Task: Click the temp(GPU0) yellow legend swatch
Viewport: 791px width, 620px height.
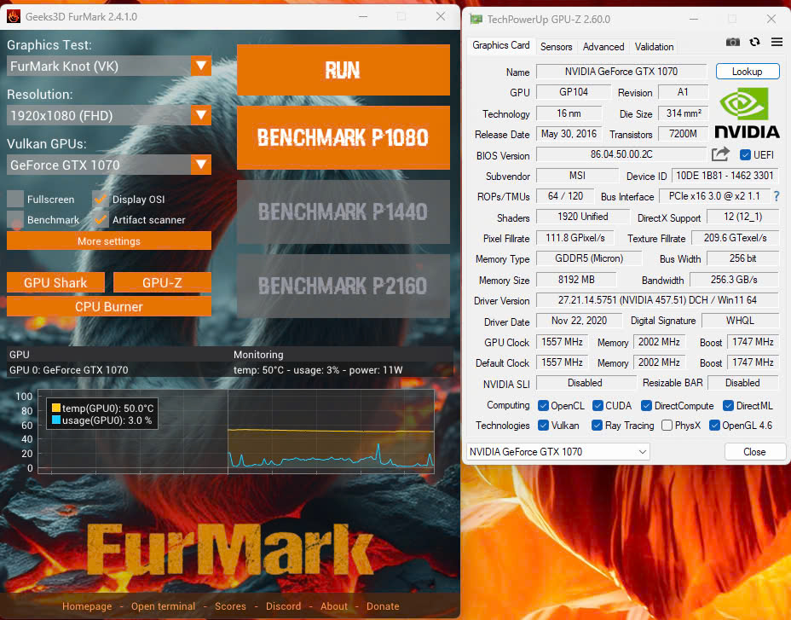Action: (56, 409)
